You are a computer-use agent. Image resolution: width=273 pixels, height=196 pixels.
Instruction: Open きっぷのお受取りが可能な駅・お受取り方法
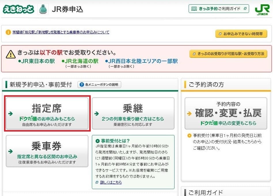pos(228,54)
